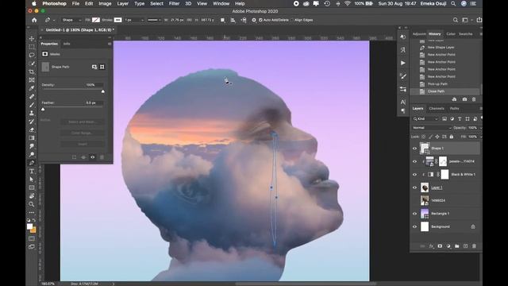Screen dimensions: 508x286
Task: Open the Filter menu
Action: coord(174,3)
